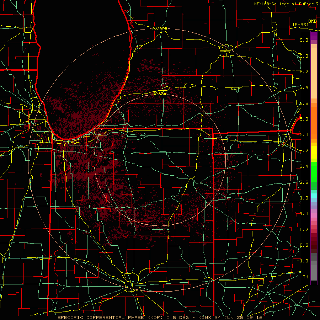Click the [PHAS] legend title
The height and width of the screenshot is (320, 320).
pos(300,25)
